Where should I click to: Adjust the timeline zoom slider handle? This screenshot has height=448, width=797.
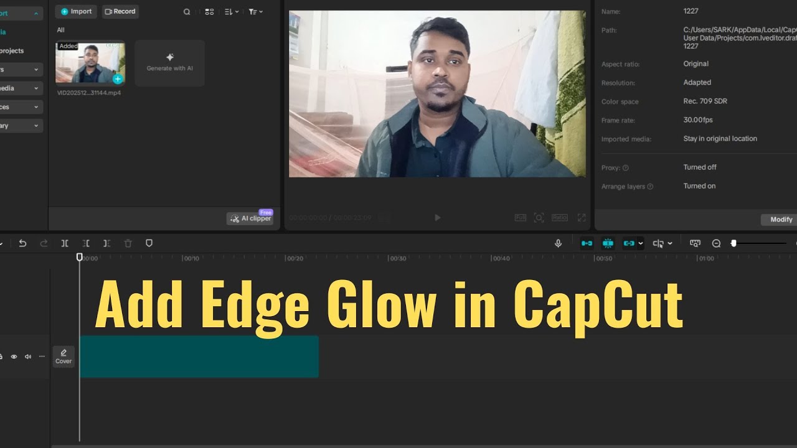(x=733, y=243)
